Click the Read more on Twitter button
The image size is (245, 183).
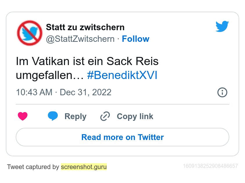point(123,137)
